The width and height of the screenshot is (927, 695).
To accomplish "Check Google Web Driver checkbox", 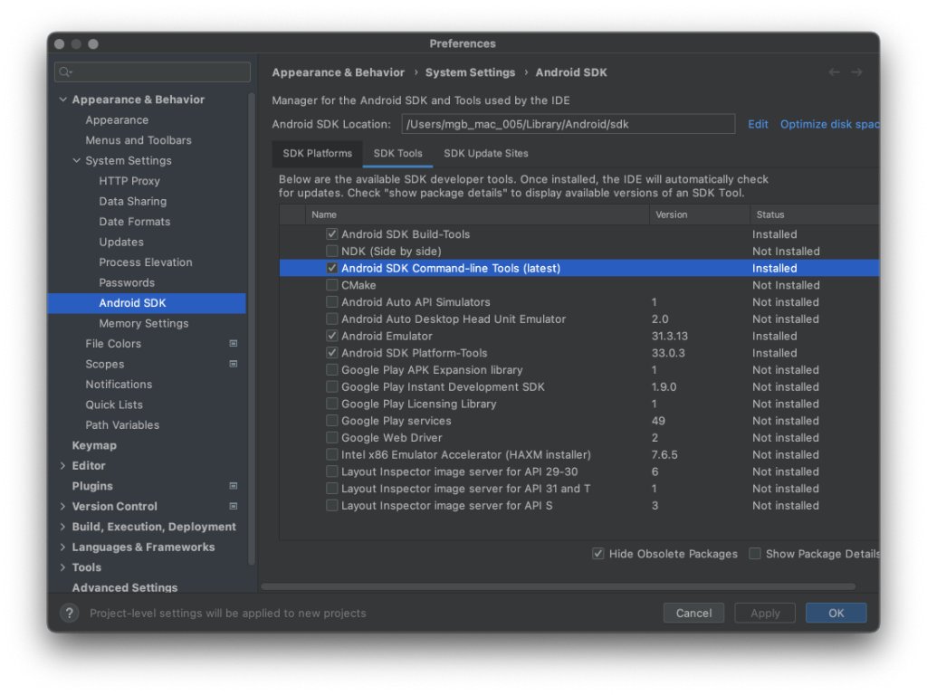I will 331,438.
